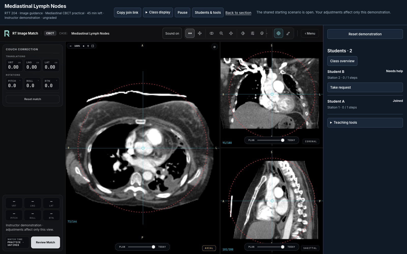Click the CBCT modality badge
Screen dimensions: 407x254
coord(50,33)
